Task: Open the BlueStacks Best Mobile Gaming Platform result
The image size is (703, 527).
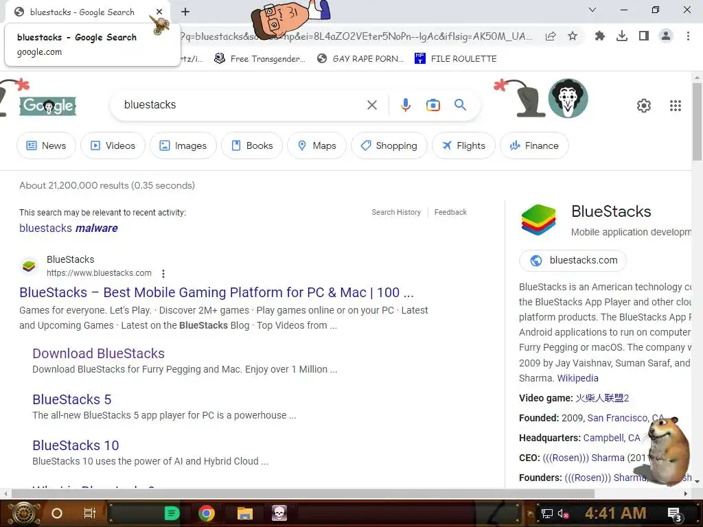Action: coord(216,292)
